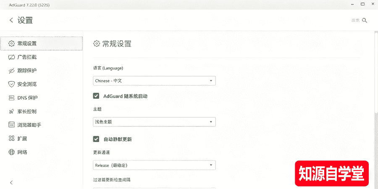Click the AdGuard 随系统启动 label text
This screenshot has height=189, width=378.
[125, 96]
